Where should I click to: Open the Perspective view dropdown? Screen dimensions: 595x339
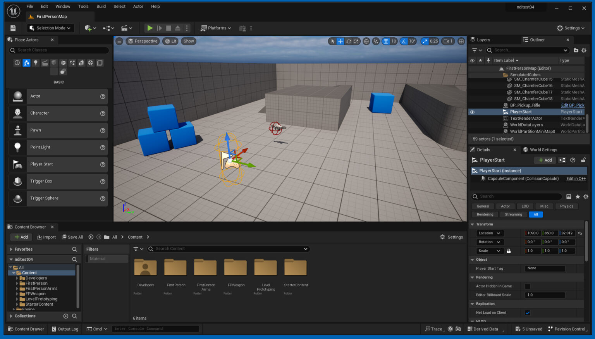(x=143, y=41)
